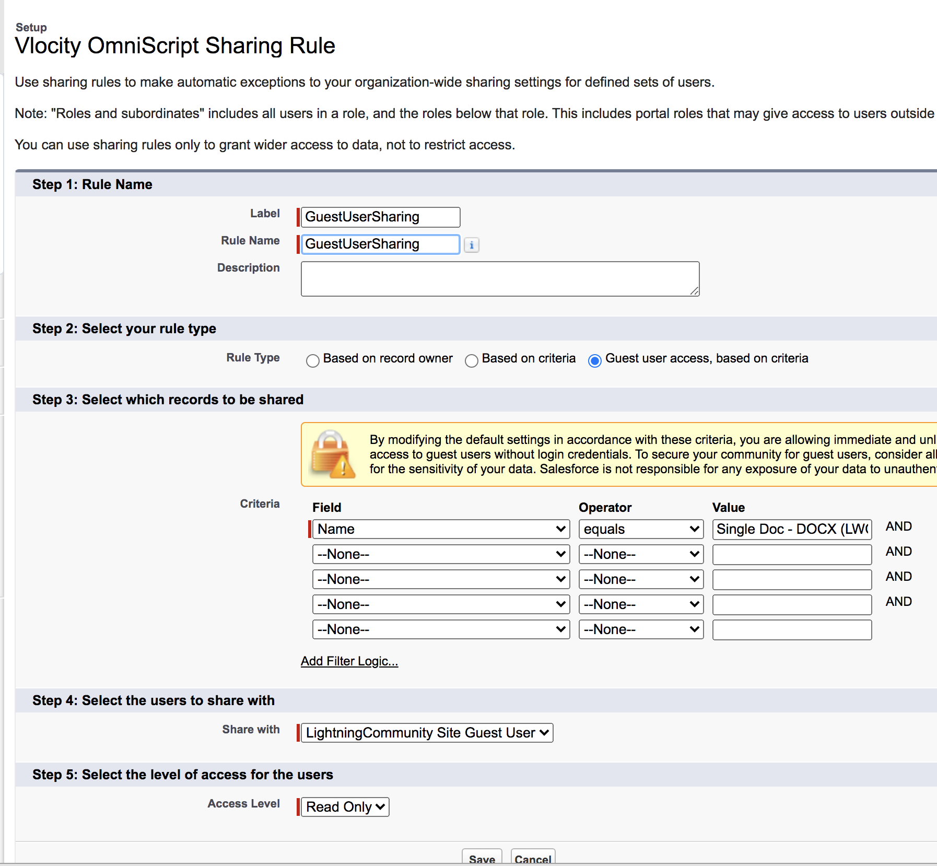Click the Rule Name input field
Screen dimensions: 937x866
pos(380,244)
